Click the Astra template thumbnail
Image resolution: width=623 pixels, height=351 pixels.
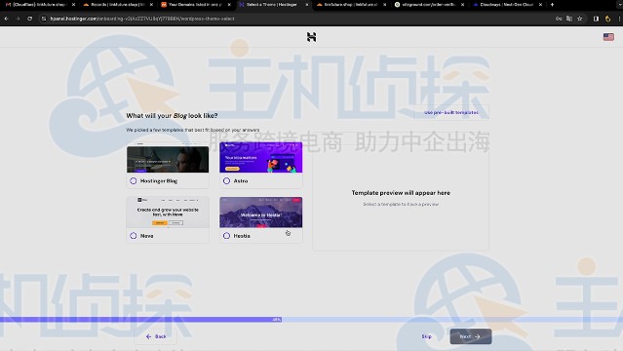[x=261, y=157]
